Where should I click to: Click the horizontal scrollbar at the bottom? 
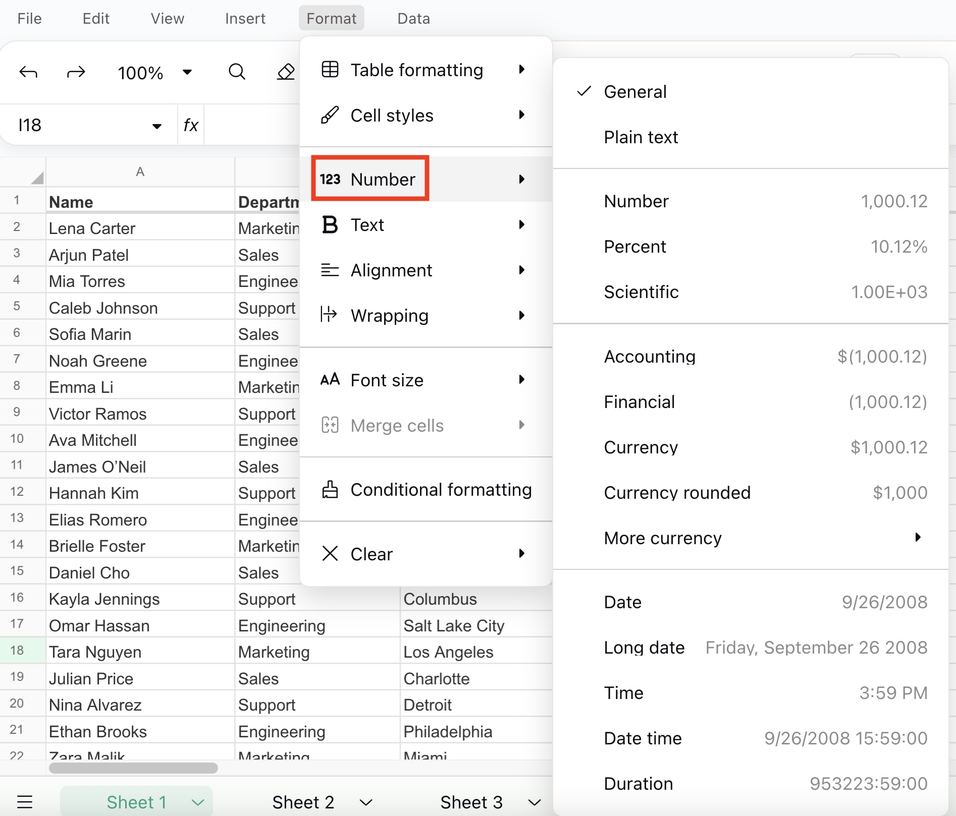point(133,769)
